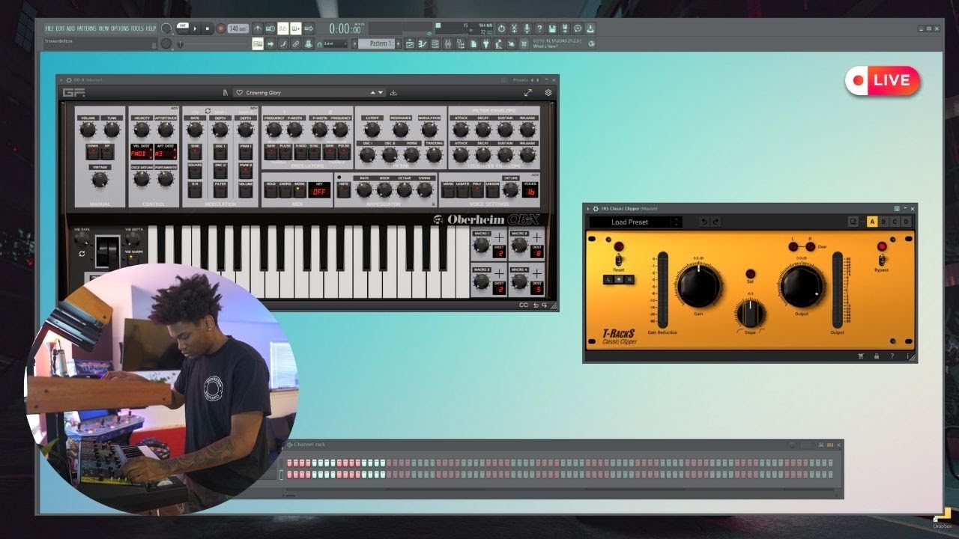Click the Crowning Glory preset name
The width and height of the screenshot is (959, 539).
click(x=264, y=93)
